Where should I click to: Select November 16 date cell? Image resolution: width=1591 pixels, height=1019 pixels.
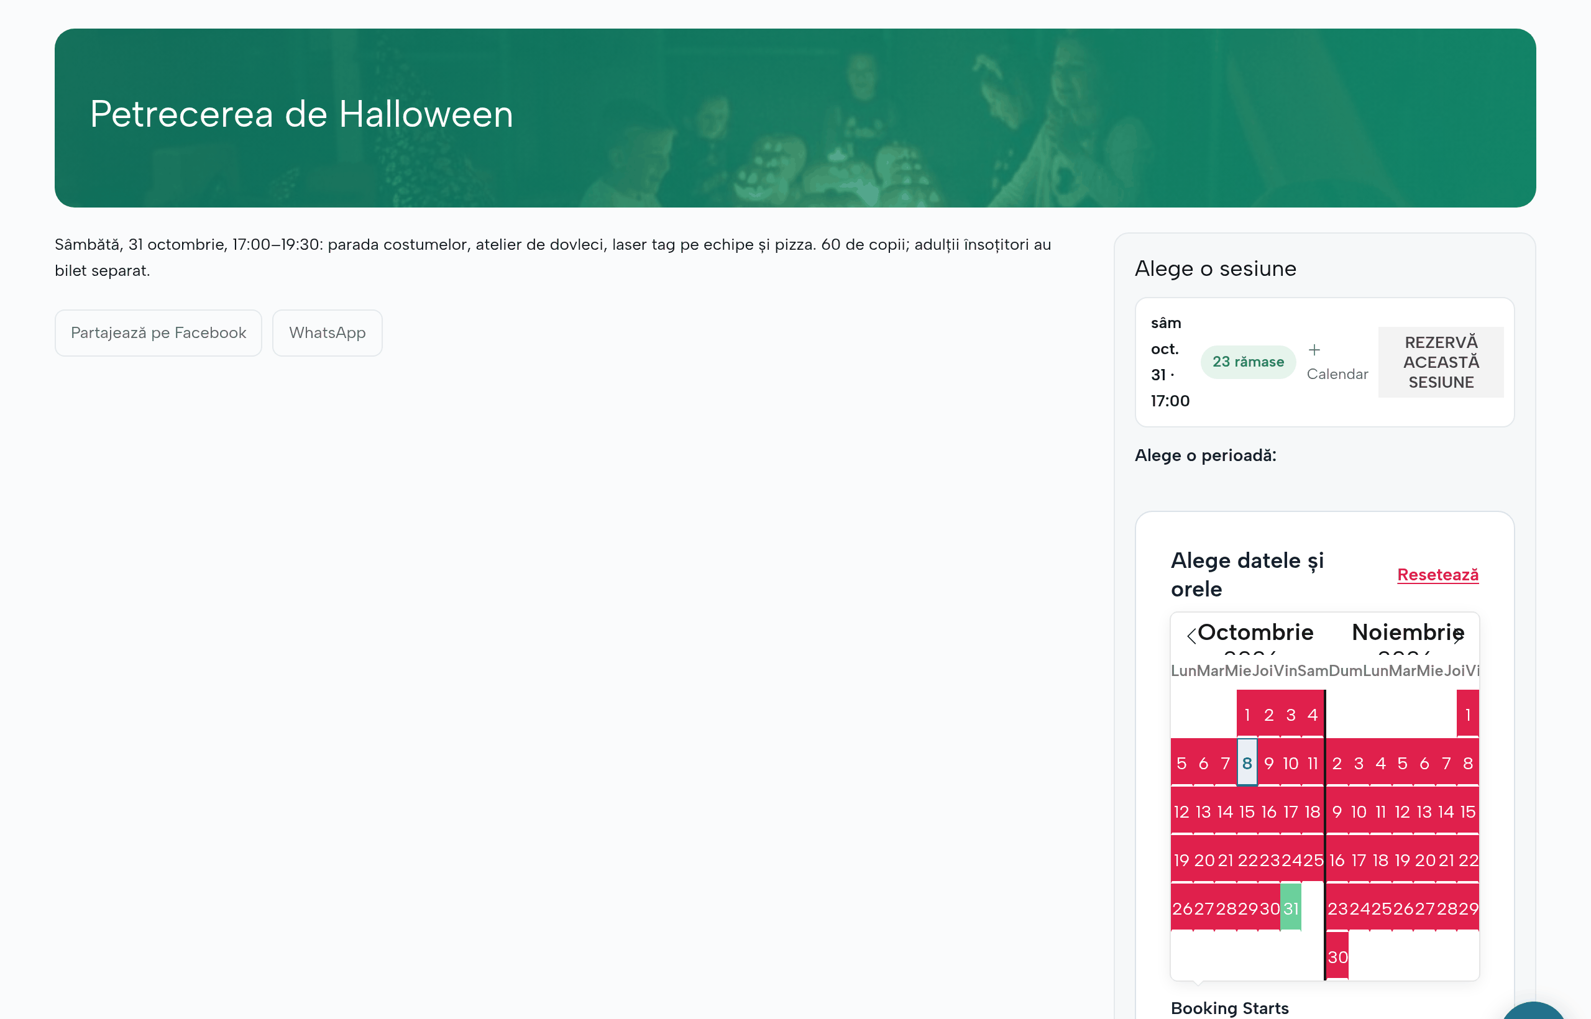tap(1337, 859)
